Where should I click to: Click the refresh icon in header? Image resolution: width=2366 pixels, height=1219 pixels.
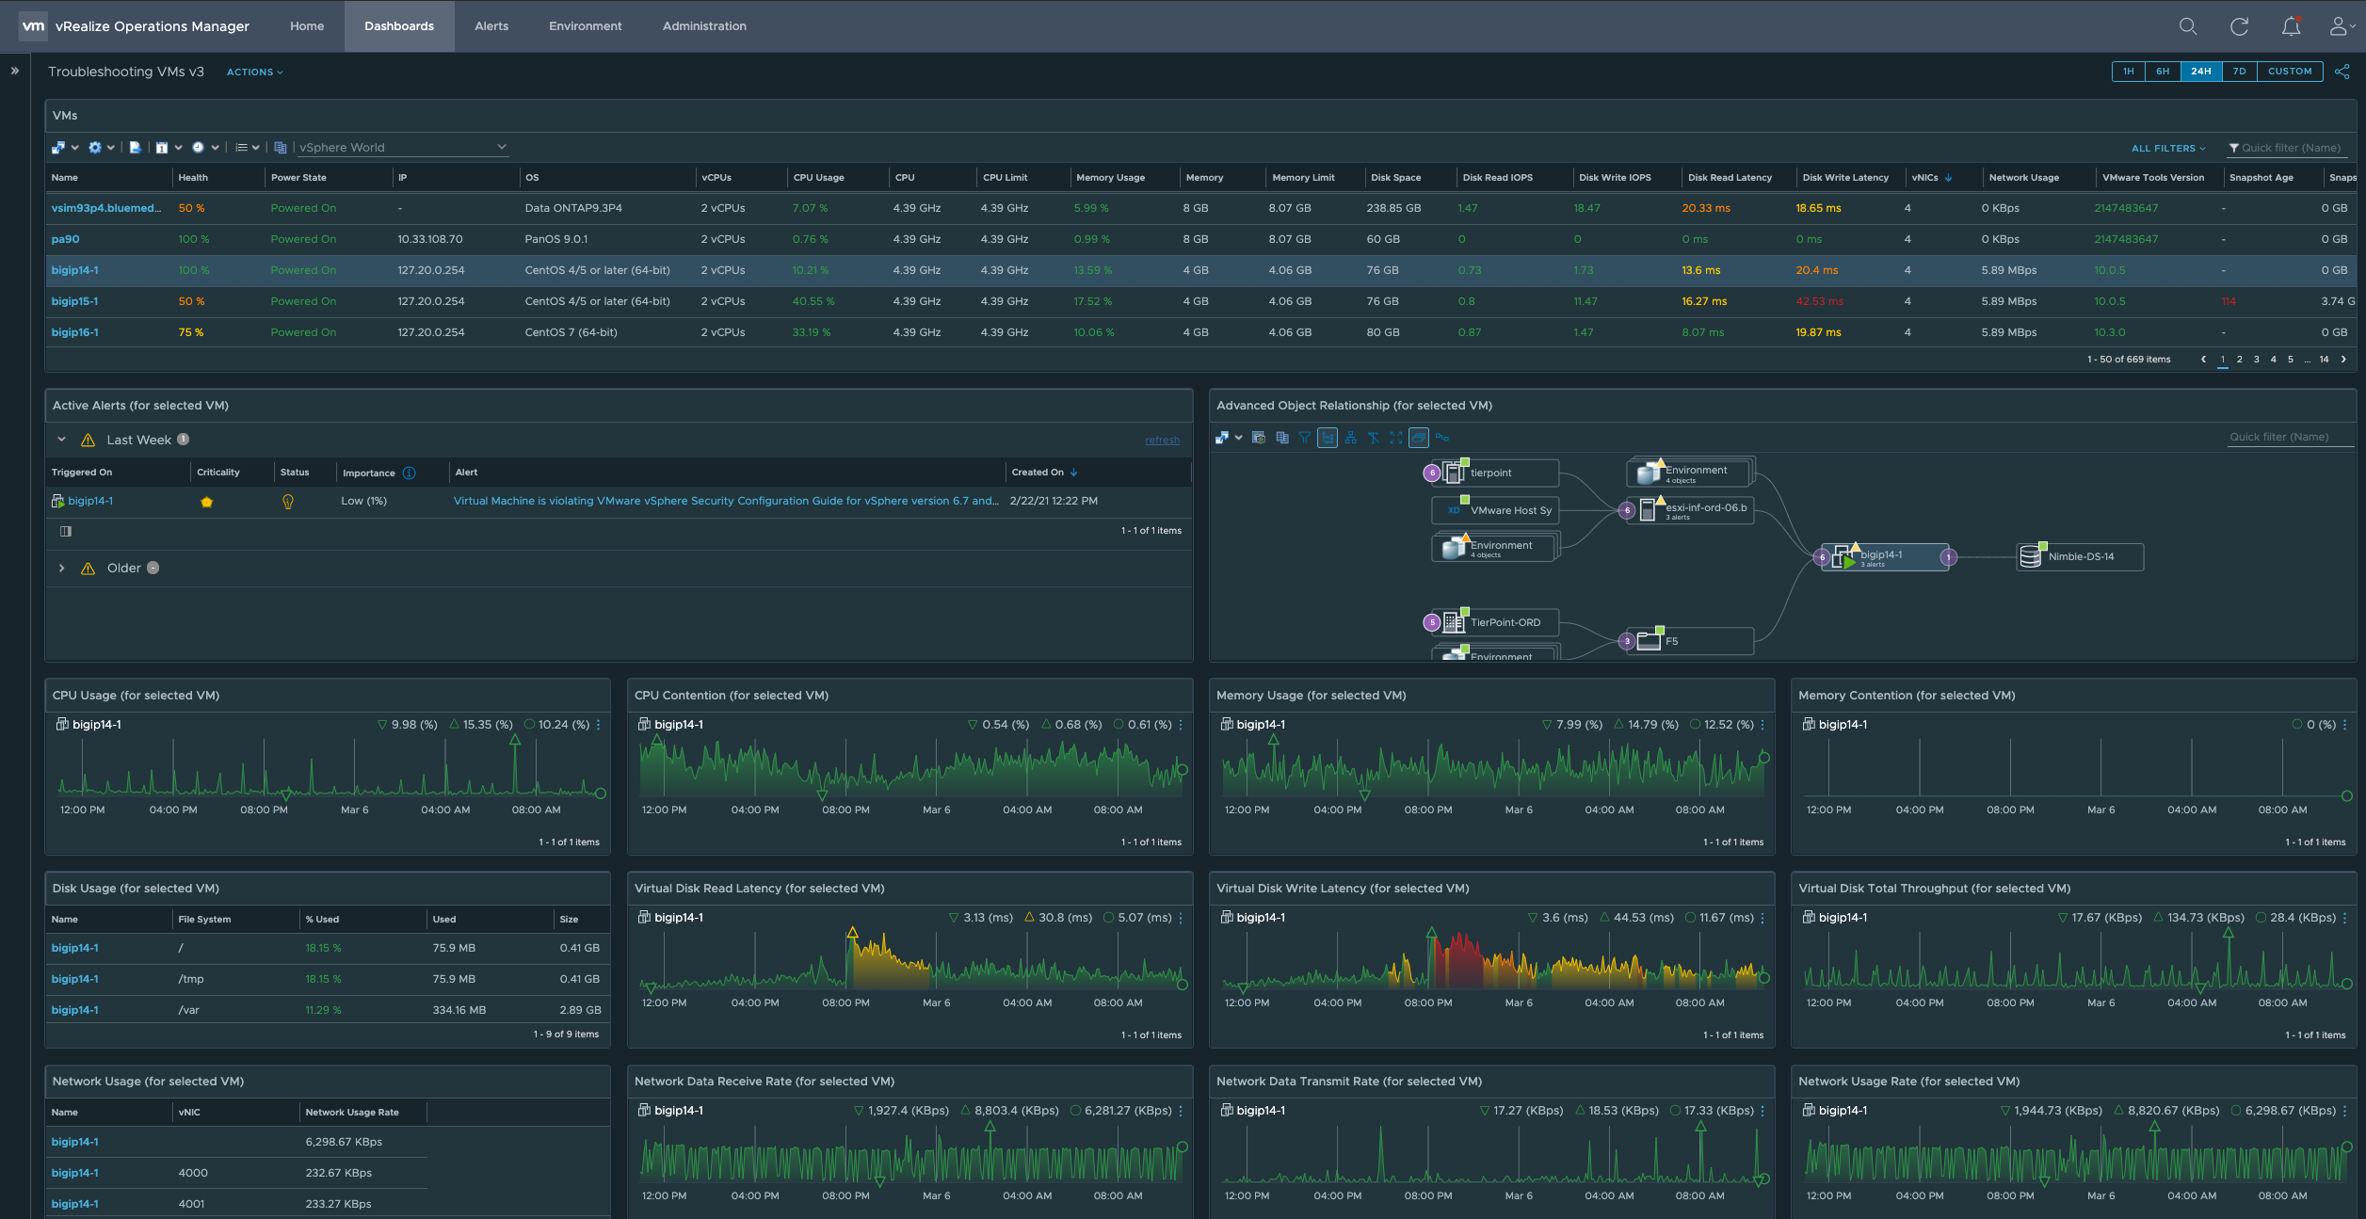point(2239,26)
